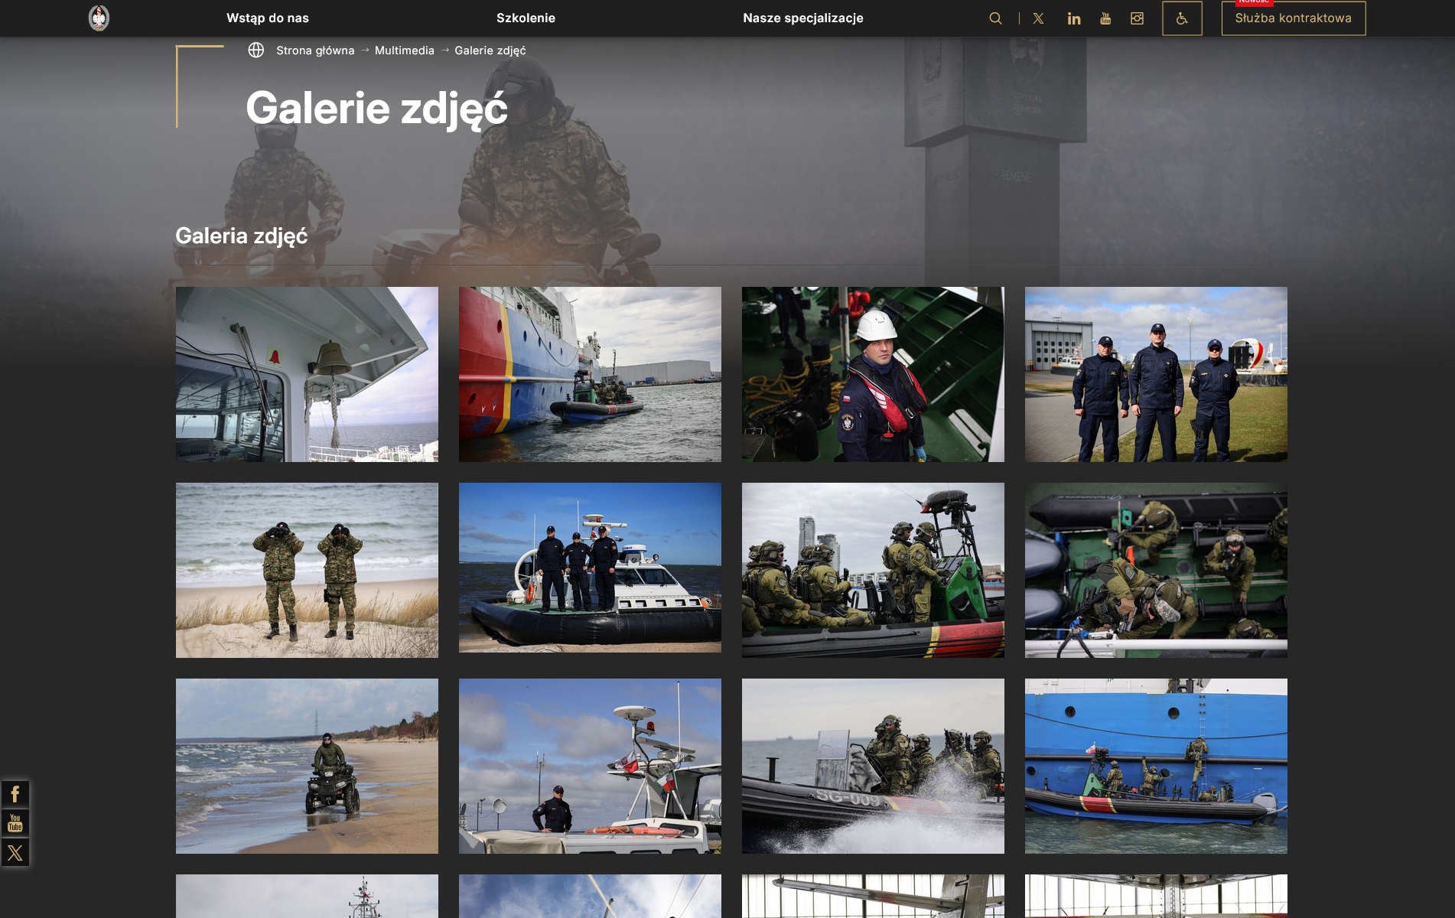Expand the Wstąp do nas menu
1455x918 pixels.
(x=268, y=18)
